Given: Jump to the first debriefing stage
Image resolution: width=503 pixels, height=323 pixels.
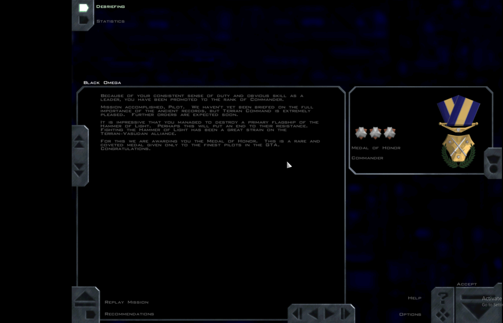Looking at the screenshot, I should (x=297, y=314).
